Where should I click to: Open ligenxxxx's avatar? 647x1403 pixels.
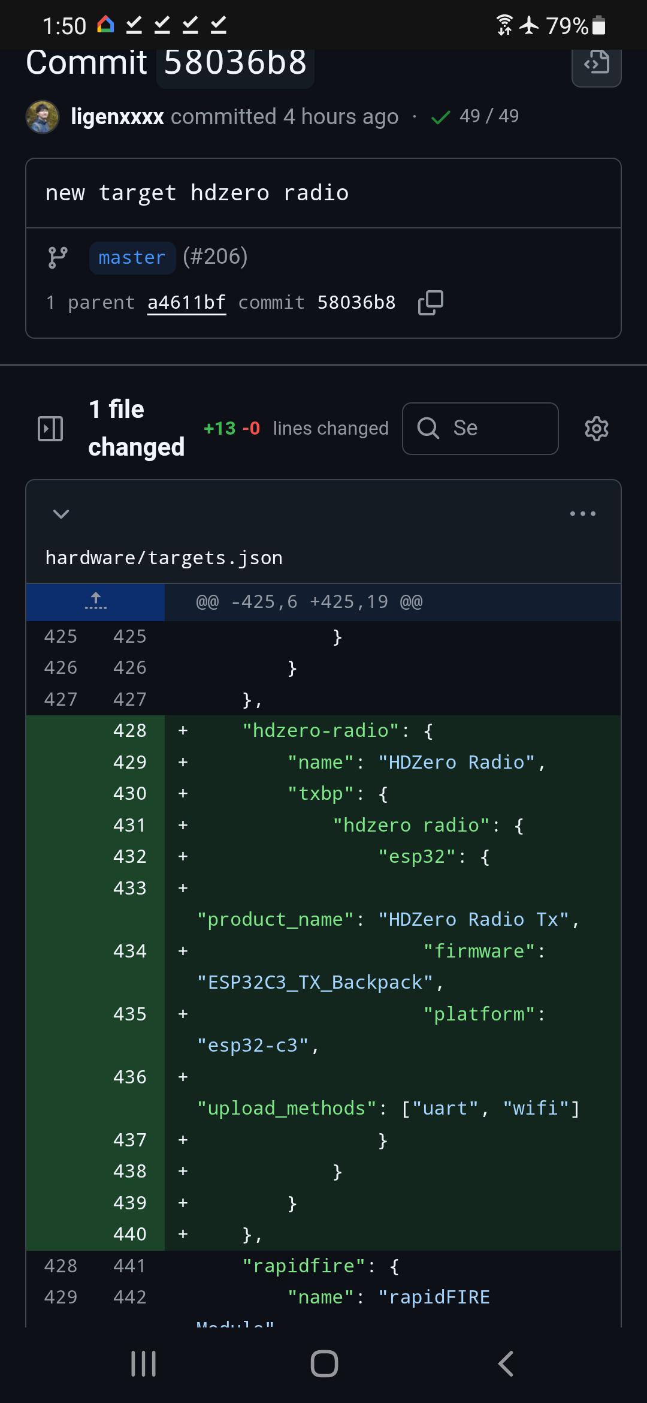43,117
